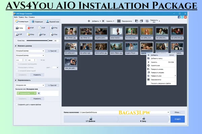Viewport: 202px width, 134px height.
Task: Open the 'Повернуть все' toolbar dropdown arrow
Action: 160,21
